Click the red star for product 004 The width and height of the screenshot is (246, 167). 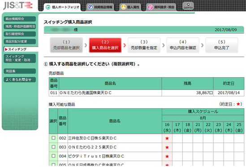click(x=167, y=156)
